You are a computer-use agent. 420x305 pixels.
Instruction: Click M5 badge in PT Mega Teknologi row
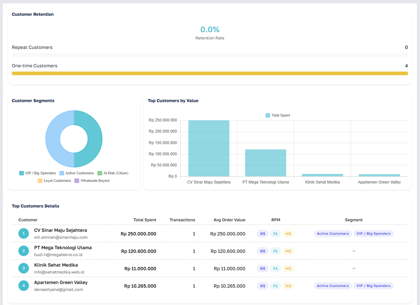pyautogui.click(x=288, y=251)
